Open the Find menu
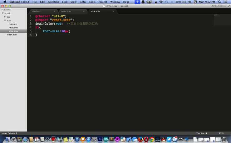Image resolution: width=231 pixels, height=143 pixels. [x=65, y=2]
